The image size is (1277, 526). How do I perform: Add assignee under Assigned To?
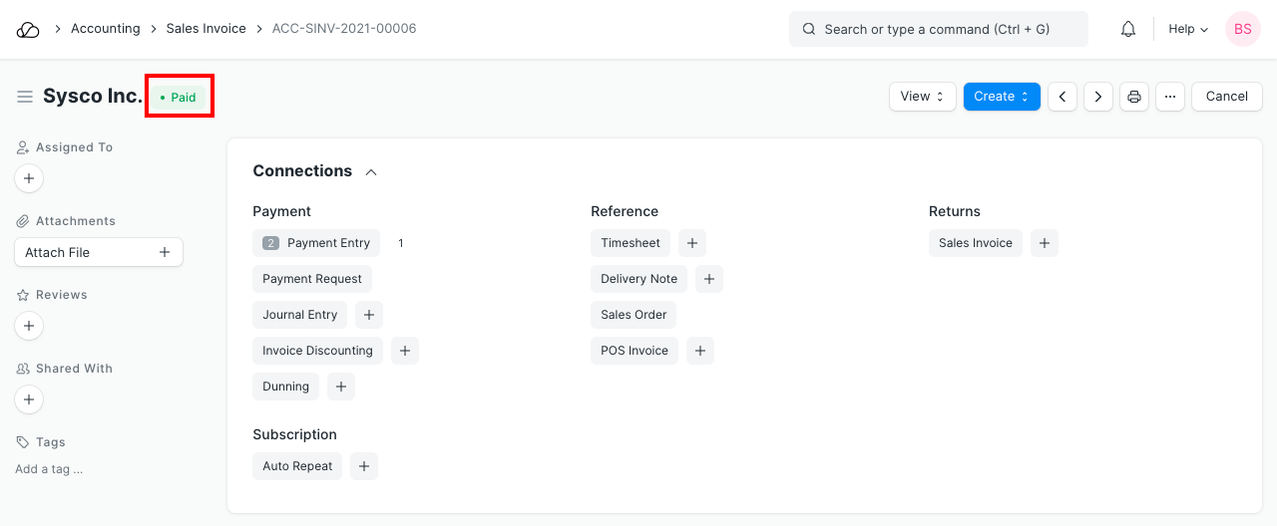29,179
